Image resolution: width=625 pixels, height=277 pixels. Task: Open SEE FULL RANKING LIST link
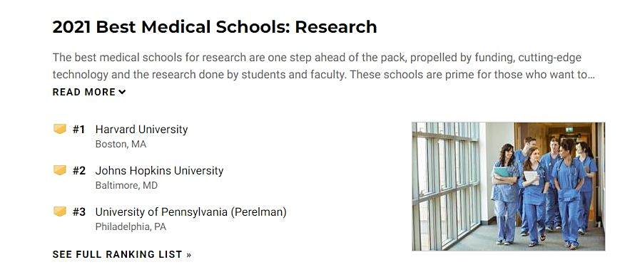coord(122,254)
